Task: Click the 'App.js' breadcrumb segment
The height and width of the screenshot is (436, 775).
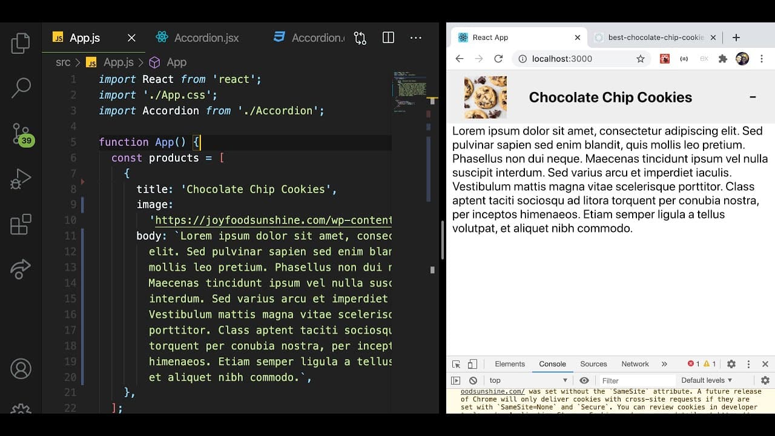Action: click(x=111, y=62)
